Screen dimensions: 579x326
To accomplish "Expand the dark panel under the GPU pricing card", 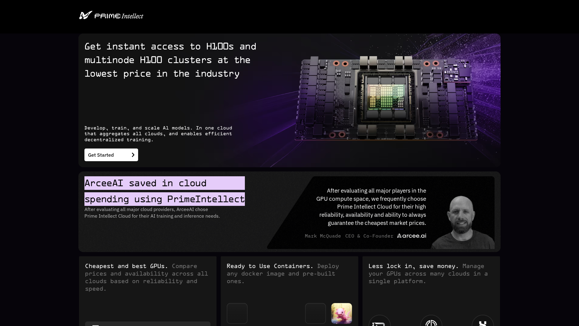I will pyautogui.click(x=147, y=324).
